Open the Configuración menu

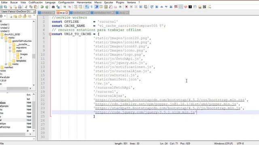66,2
